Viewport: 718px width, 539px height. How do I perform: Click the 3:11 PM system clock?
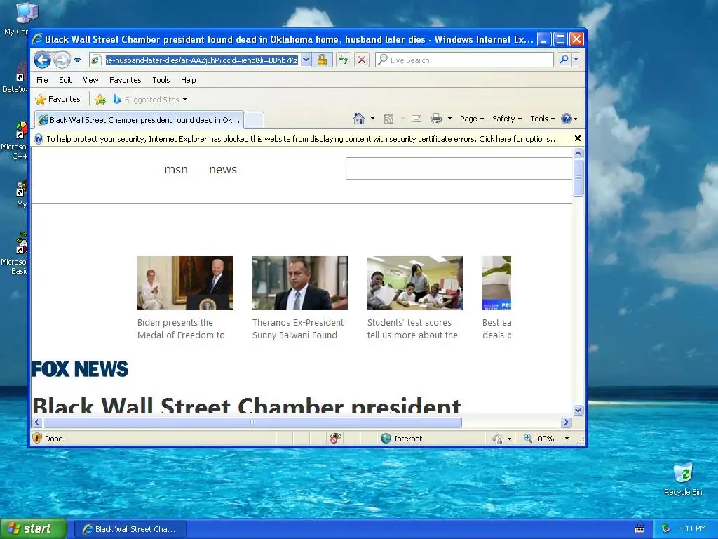692,528
